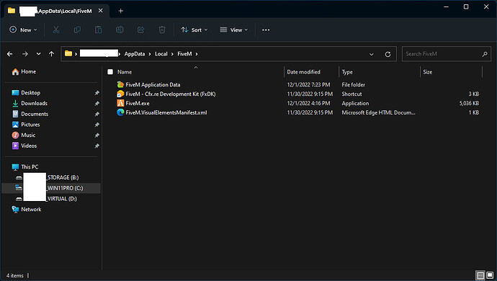Click the Search FiveM field
Image resolution: width=497 pixels, height=281 pixels.
point(447,54)
